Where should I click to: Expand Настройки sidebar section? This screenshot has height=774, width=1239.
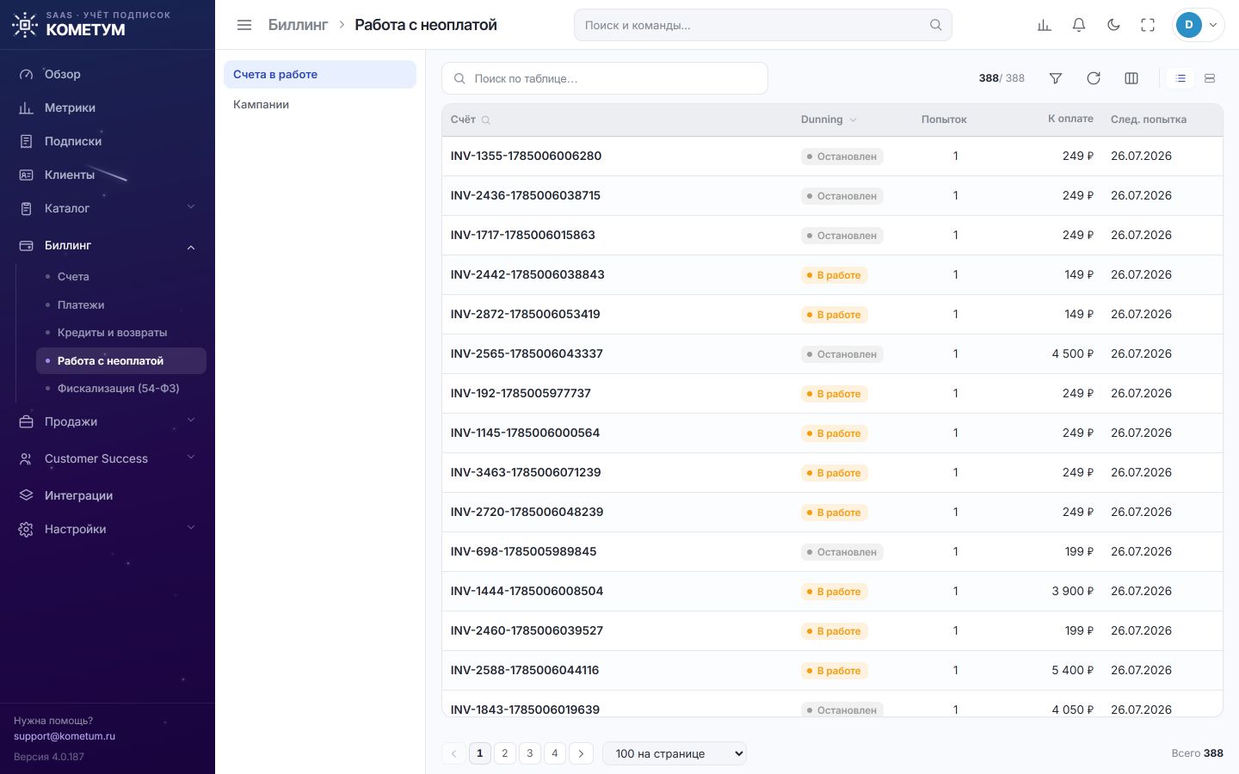coord(108,529)
